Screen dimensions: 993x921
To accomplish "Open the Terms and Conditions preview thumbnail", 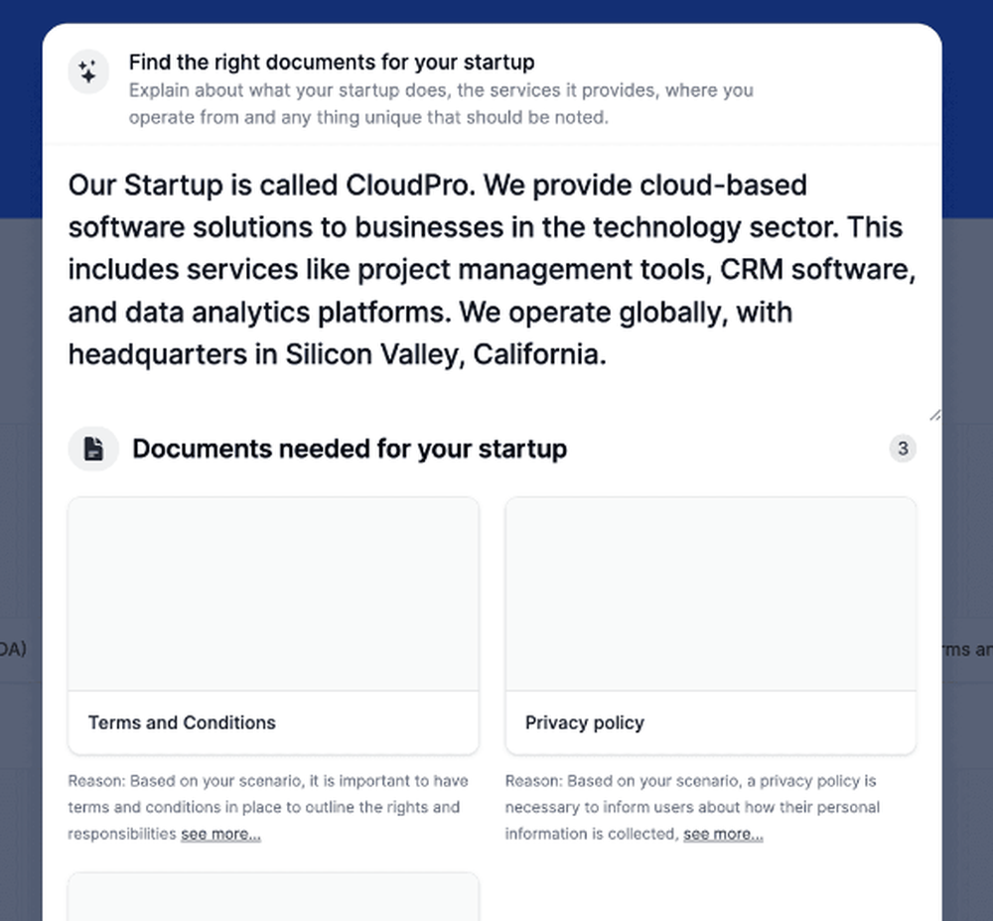I will [274, 594].
